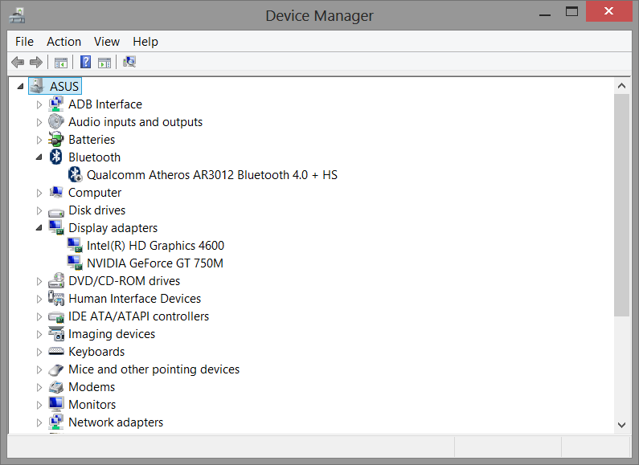Click the Mice and other pointing devices icon
The height and width of the screenshot is (465, 639).
(55, 369)
